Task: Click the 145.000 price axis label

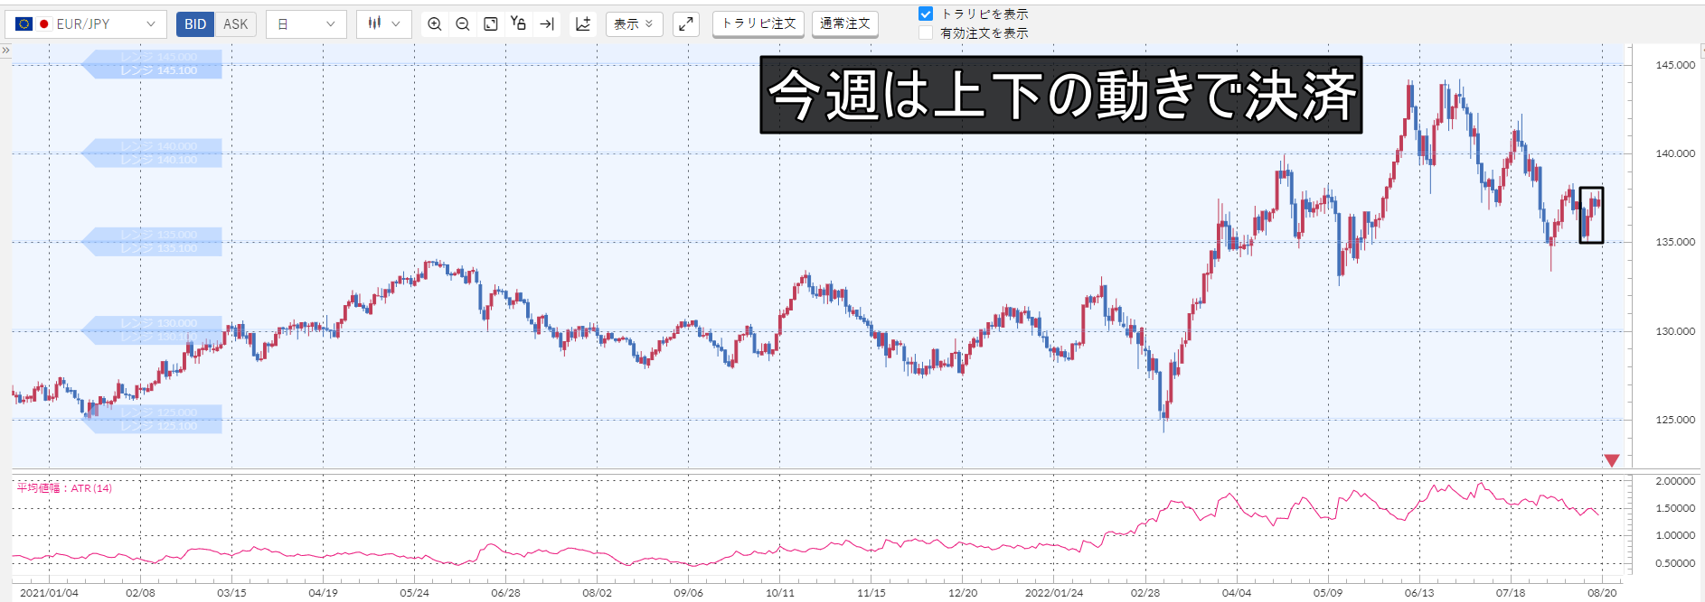Action: click(x=1675, y=65)
